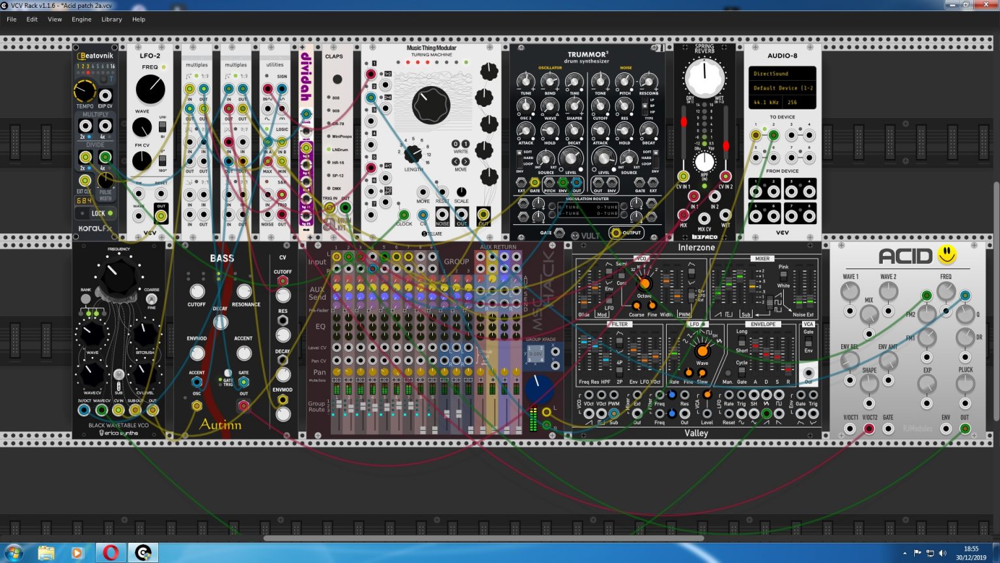Open the Help menu
Screen dimensions: 1000x563
point(139,19)
